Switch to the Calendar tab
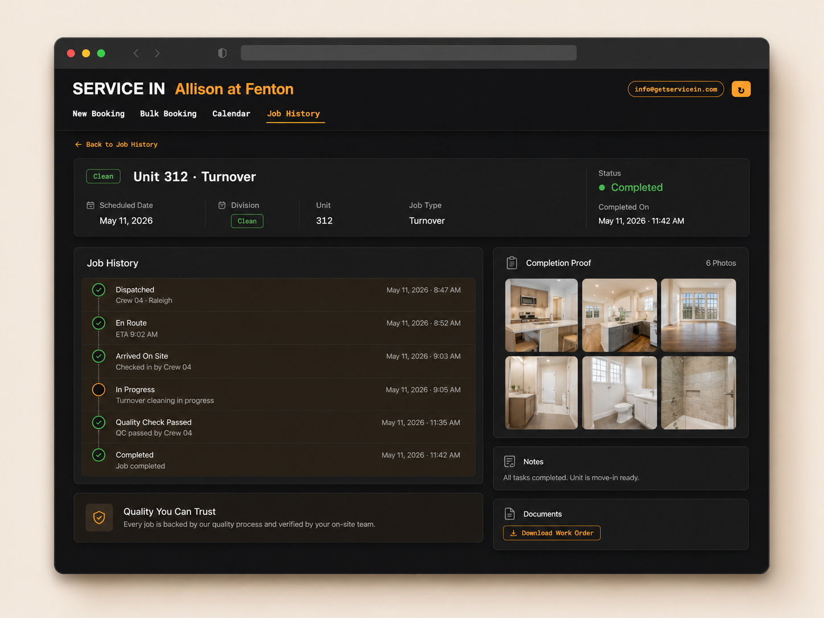Viewport: 824px width, 618px height. 231,114
